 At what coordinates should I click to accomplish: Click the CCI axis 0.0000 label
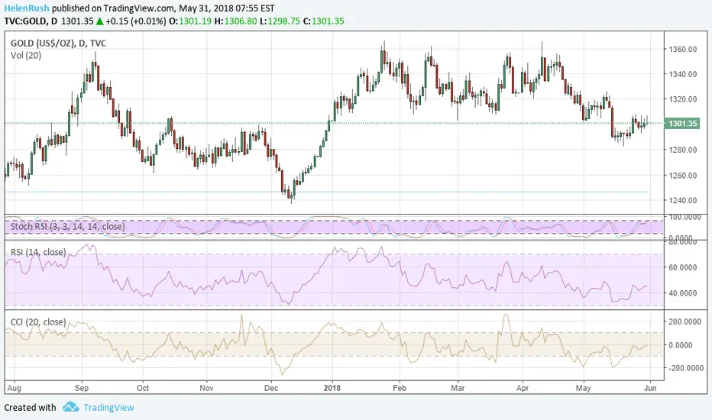[x=680, y=345]
